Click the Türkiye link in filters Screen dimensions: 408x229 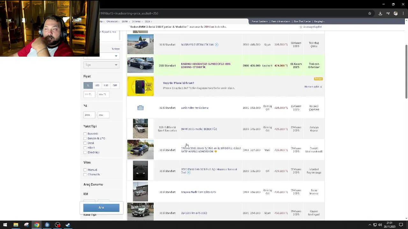(115, 49)
